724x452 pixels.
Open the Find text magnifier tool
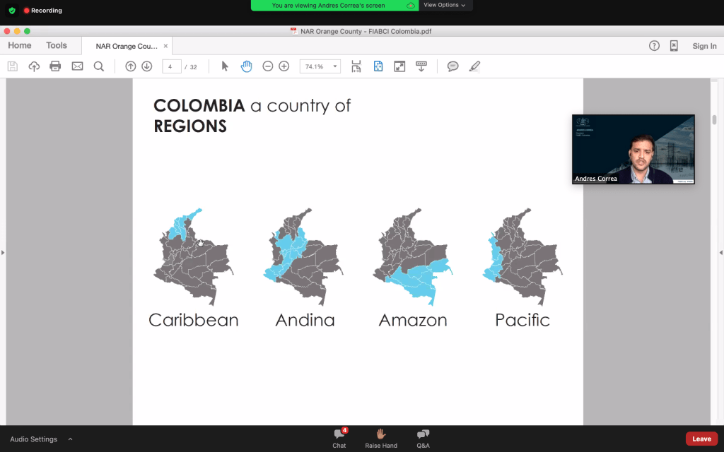99,66
